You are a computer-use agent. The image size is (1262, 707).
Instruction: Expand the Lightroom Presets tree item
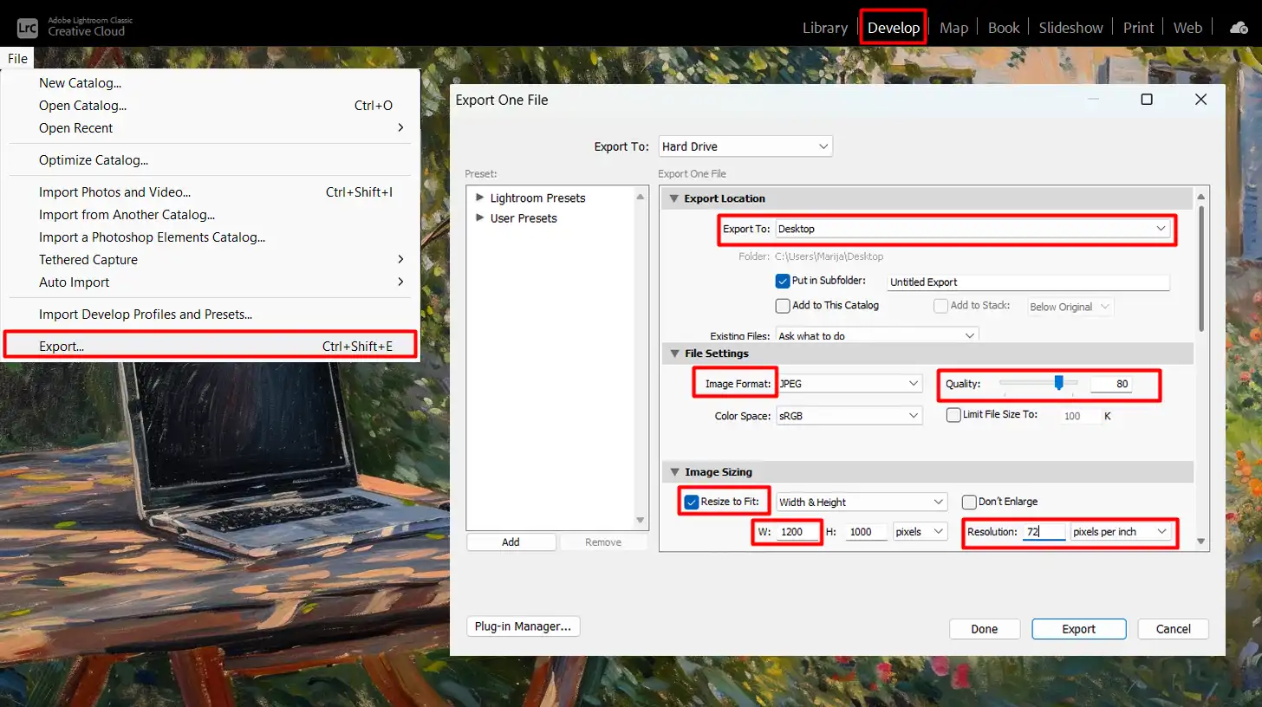[x=480, y=198]
